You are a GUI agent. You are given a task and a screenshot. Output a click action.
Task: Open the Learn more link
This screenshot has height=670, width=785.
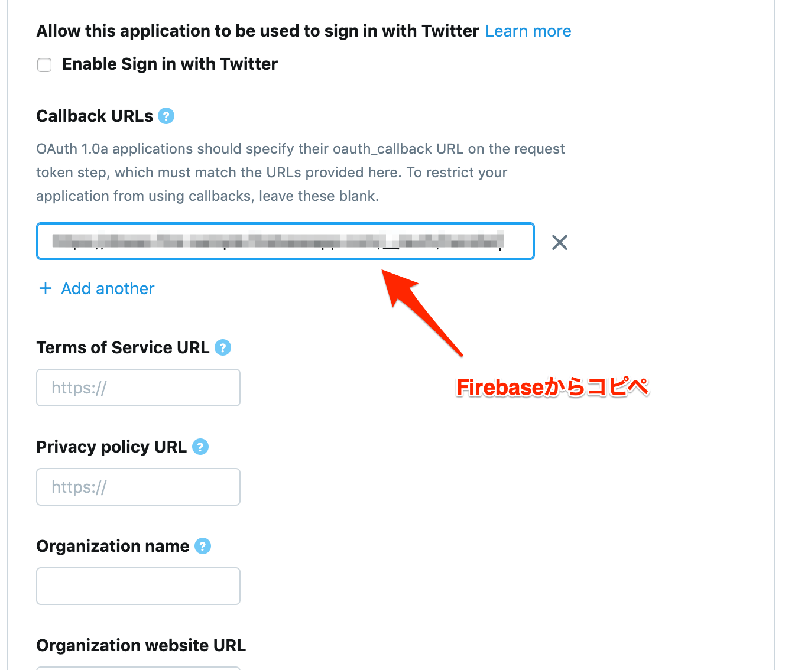(x=528, y=31)
